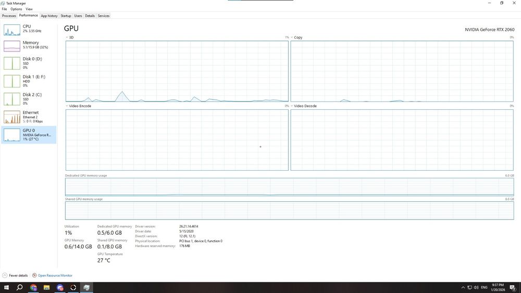Click the Video Decode utilization graph
This screenshot has width=521, height=293.
(402, 140)
